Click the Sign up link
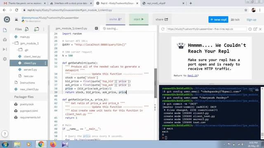This screenshot has width=264, height=148. (251, 20)
